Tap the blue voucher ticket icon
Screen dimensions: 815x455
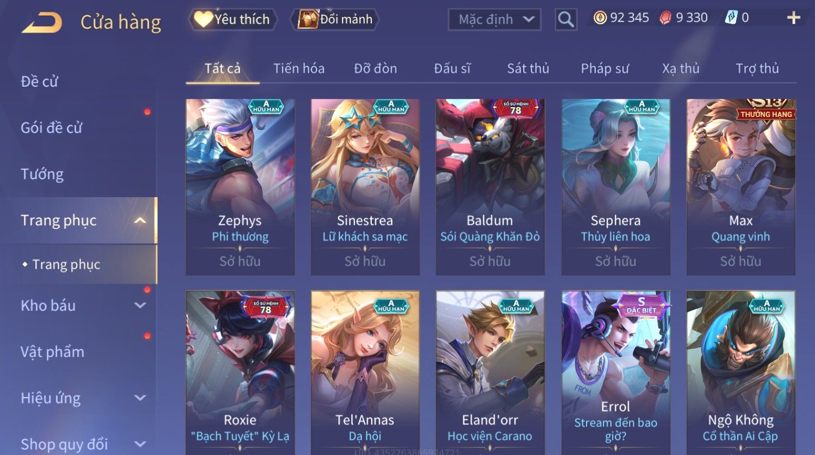(x=731, y=18)
